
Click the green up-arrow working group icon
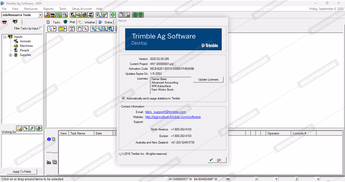[x=32, y=128]
